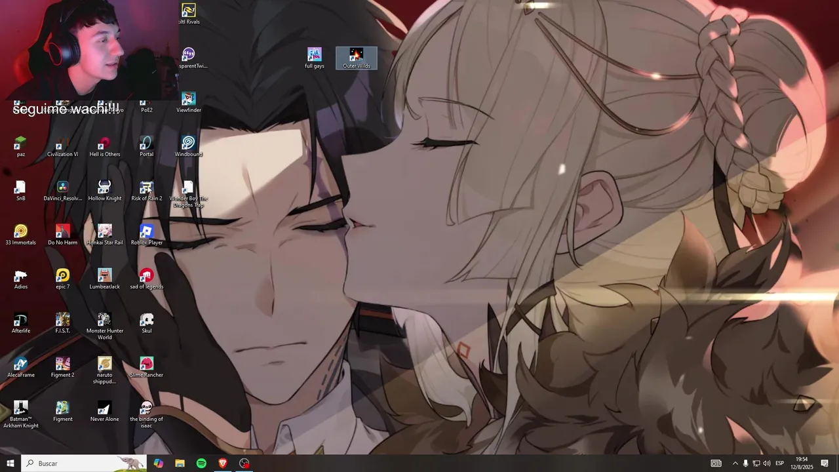Open the 33 Immortals shortcut
This screenshot has width=839, height=472.
[21, 235]
